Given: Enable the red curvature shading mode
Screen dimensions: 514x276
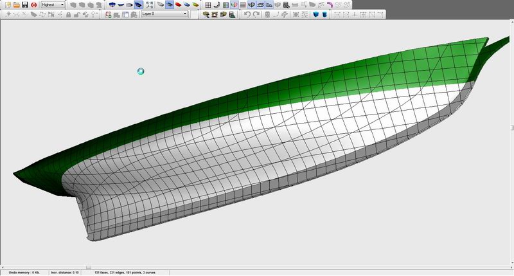Looking at the screenshot, I should coord(178,5).
